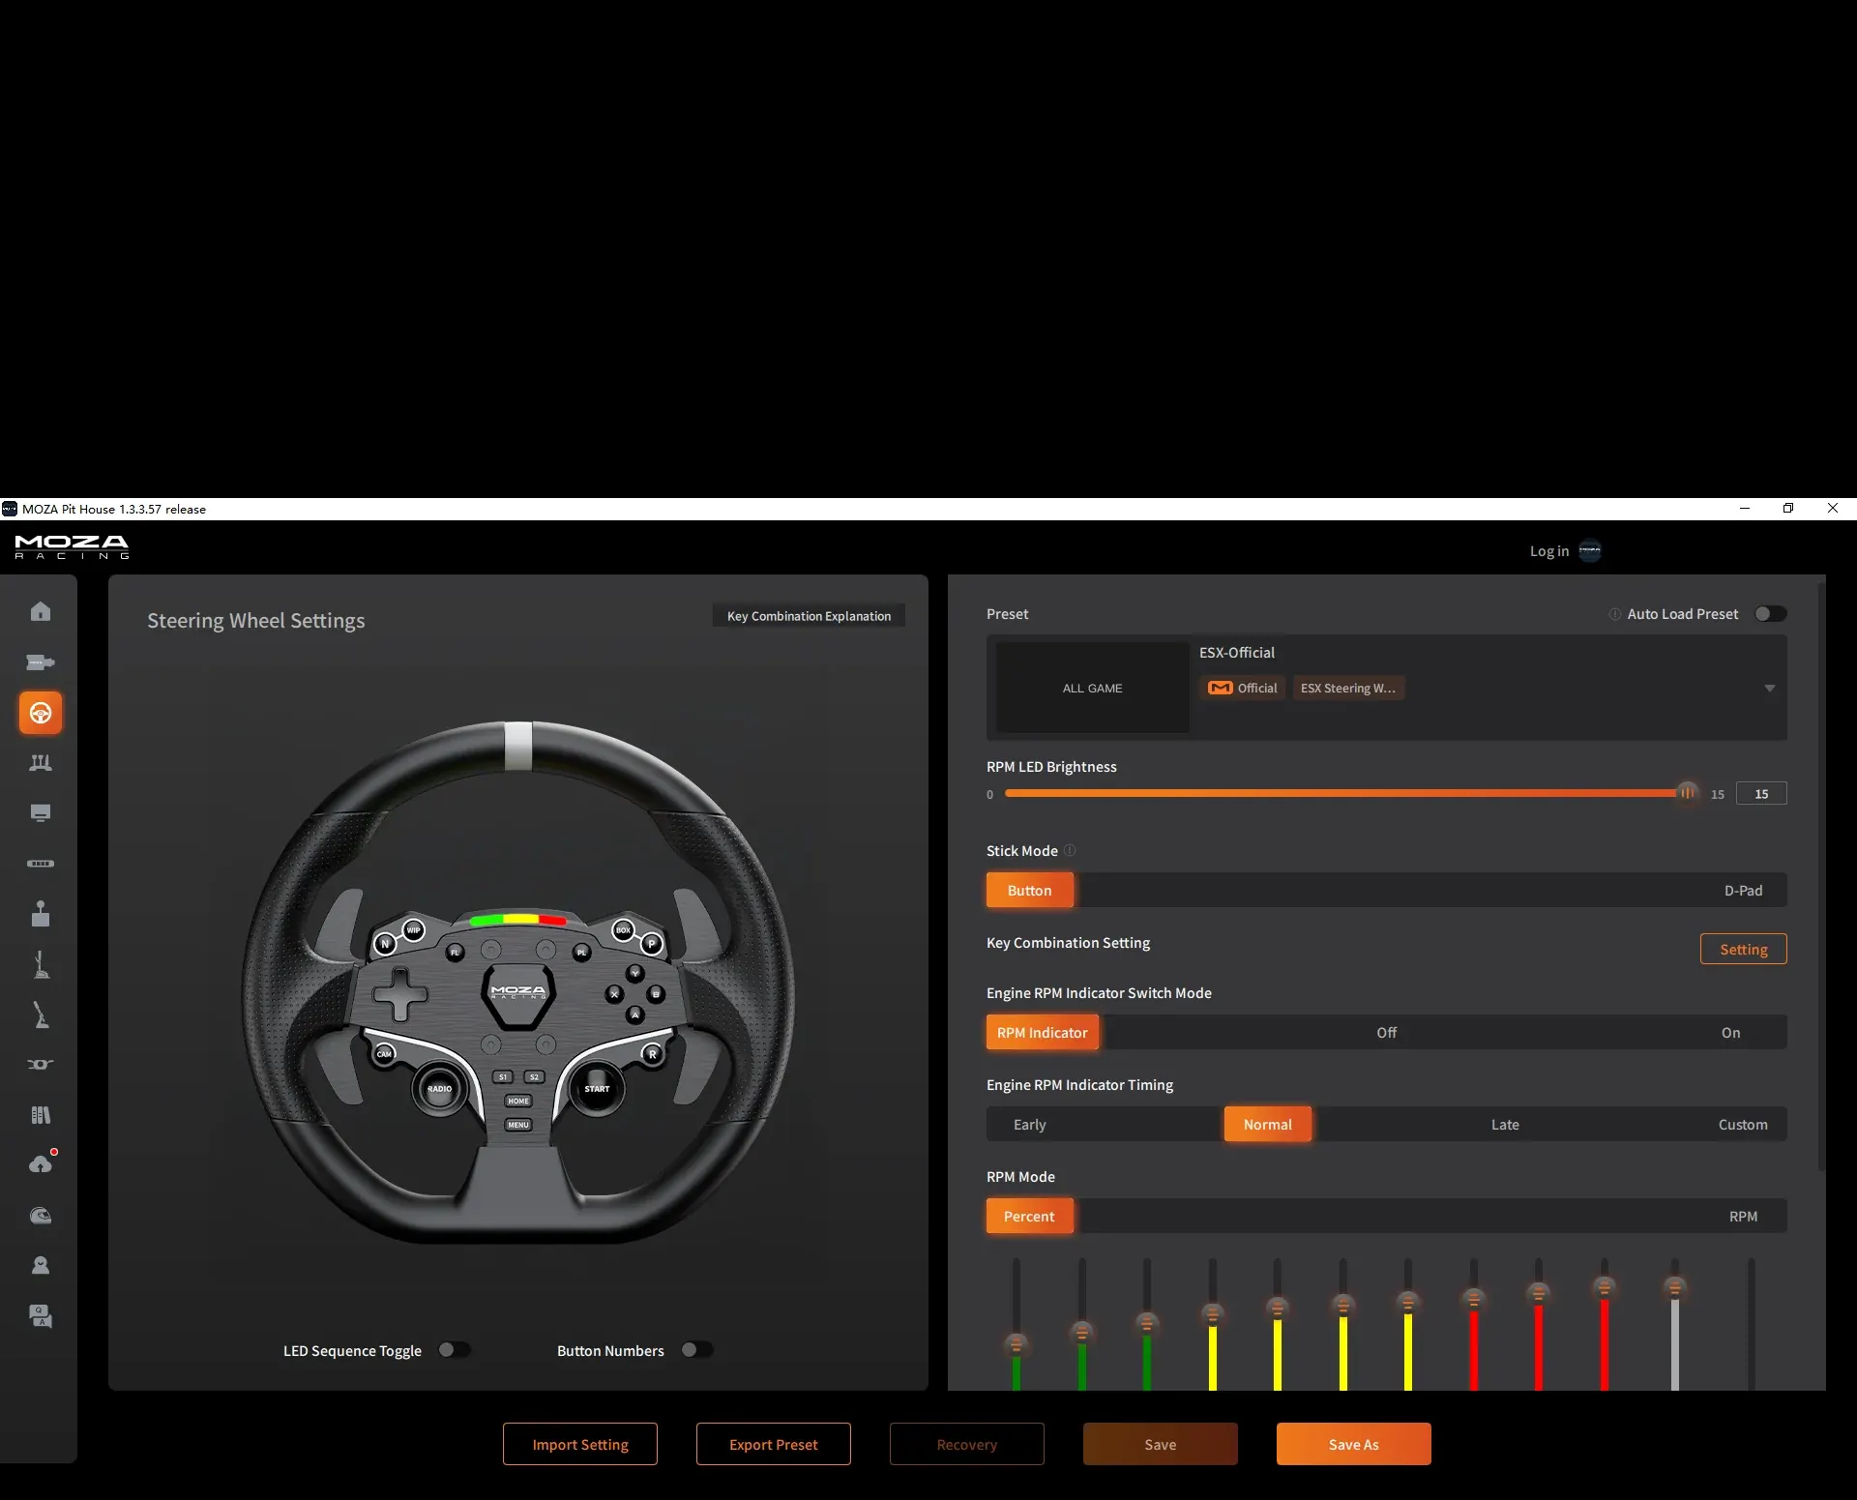Enable the LED Sequence Toggle switch
This screenshot has width=1857, height=1500.
tap(454, 1350)
